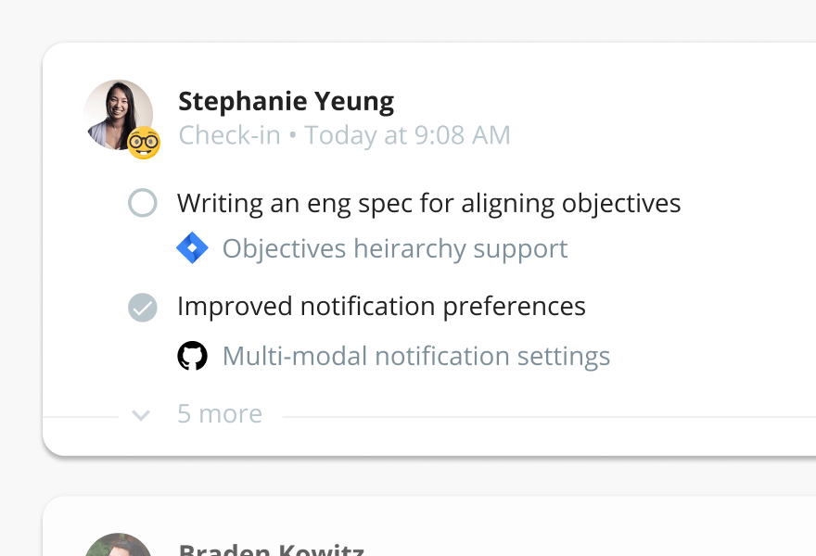Click the nerd-face emoji status badge
Image resolution: width=816 pixels, height=556 pixels.
point(144,143)
